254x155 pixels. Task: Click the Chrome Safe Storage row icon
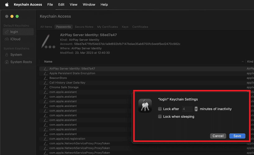pyautogui.click(x=46, y=87)
